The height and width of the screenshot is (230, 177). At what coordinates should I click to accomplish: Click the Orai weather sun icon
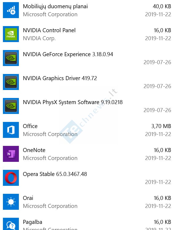pos(11,202)
